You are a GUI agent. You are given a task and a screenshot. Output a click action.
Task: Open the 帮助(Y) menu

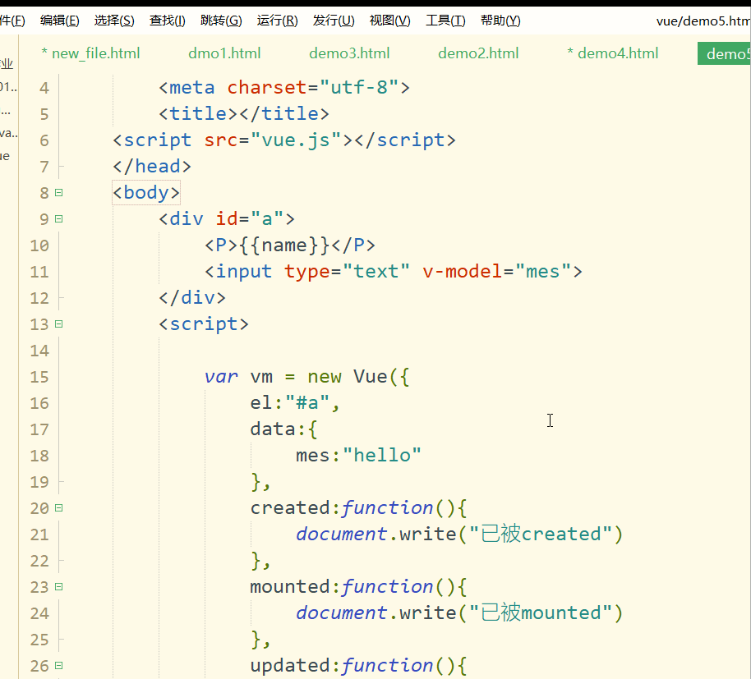[x=500, y=21]
